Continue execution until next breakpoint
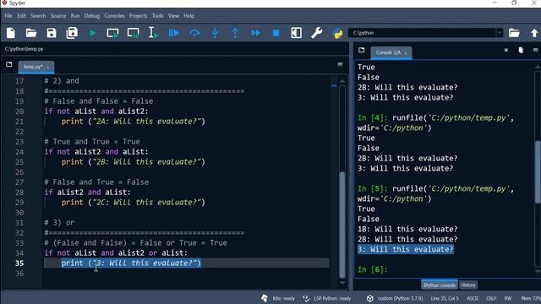 point(255,33)
